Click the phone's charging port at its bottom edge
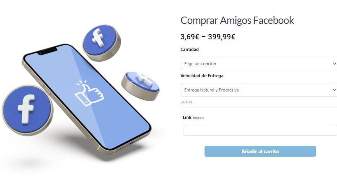337x190 pixels. point(133,142)
